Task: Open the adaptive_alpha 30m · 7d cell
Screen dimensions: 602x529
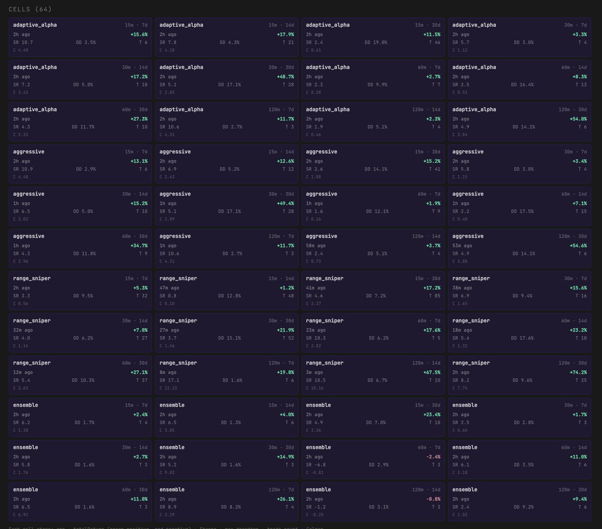Action: (520, 37)
